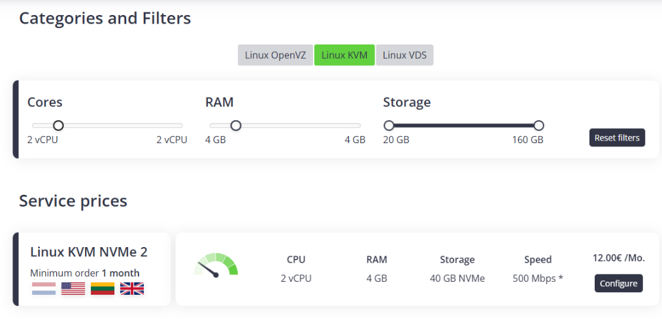Select the United Kingdom flag location
This screenshot has width=662, height=319.
[132, 288]
